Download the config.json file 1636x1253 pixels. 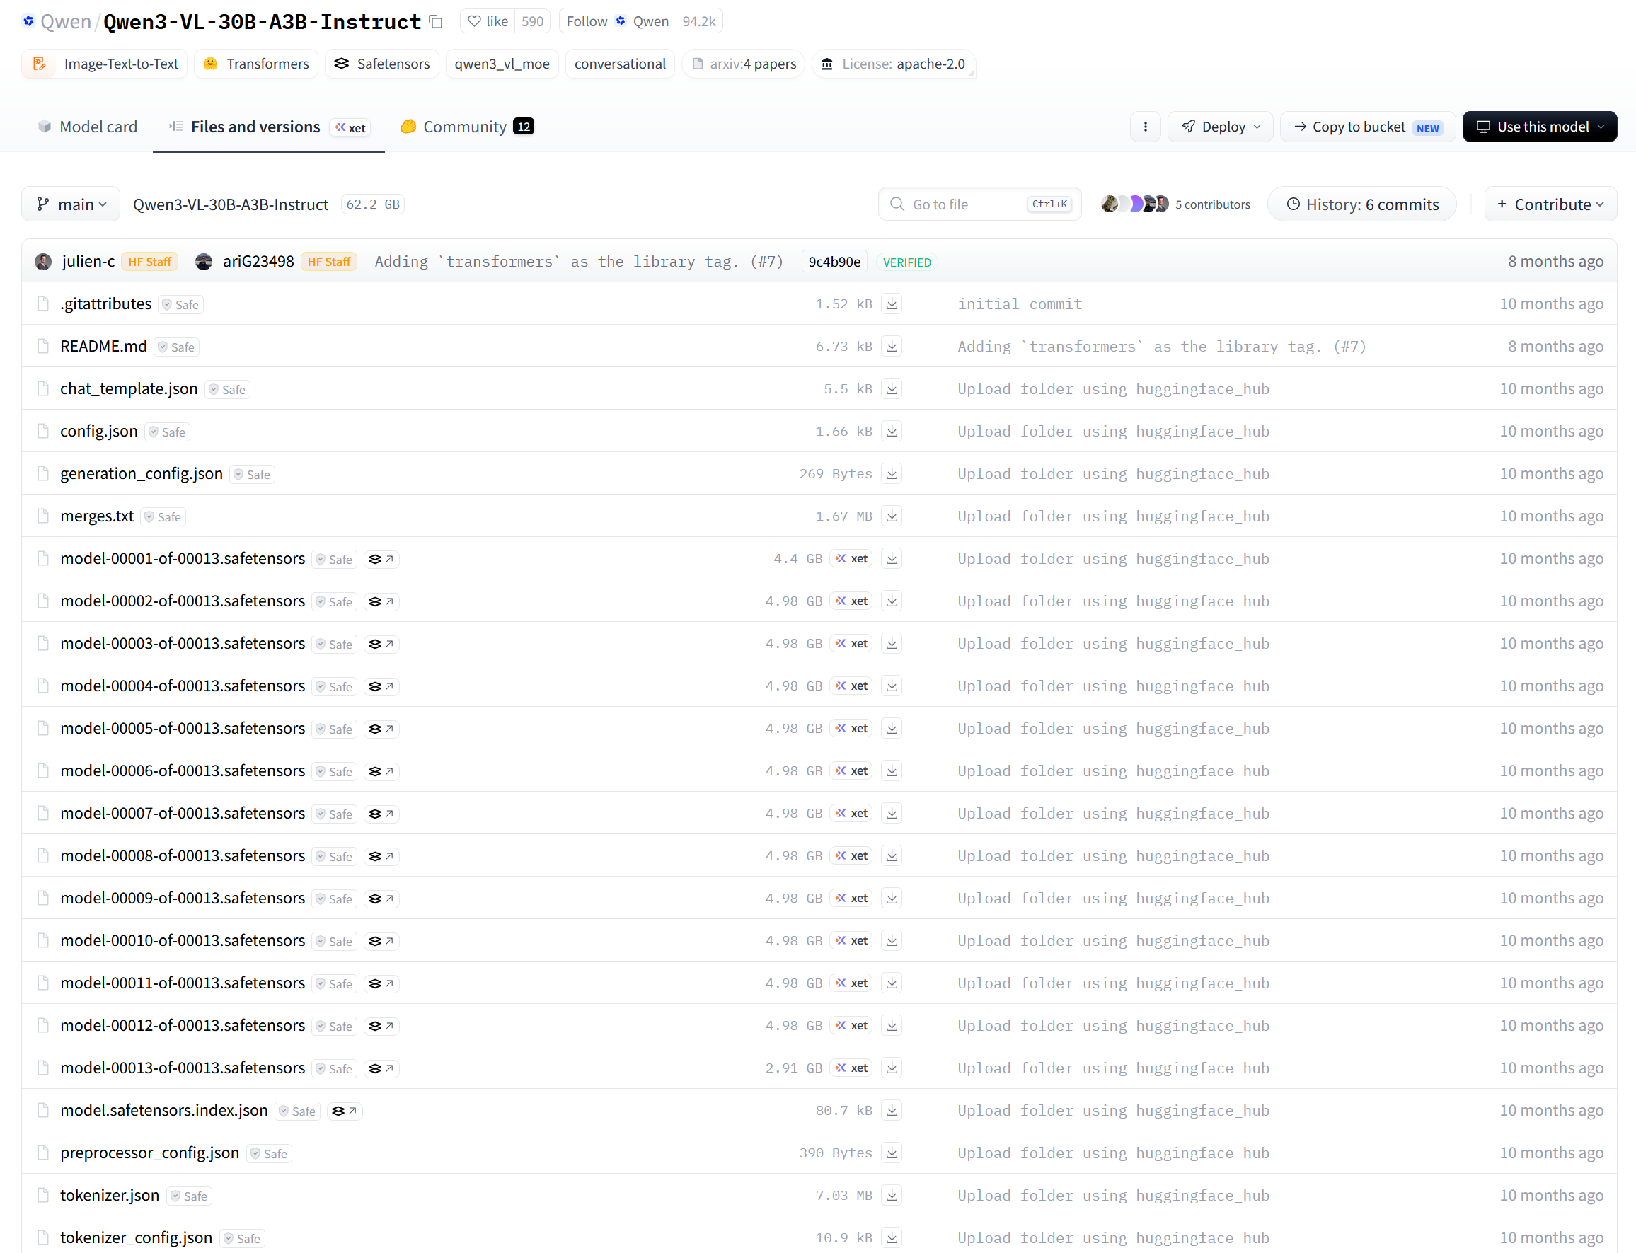(x=892, y=431)
